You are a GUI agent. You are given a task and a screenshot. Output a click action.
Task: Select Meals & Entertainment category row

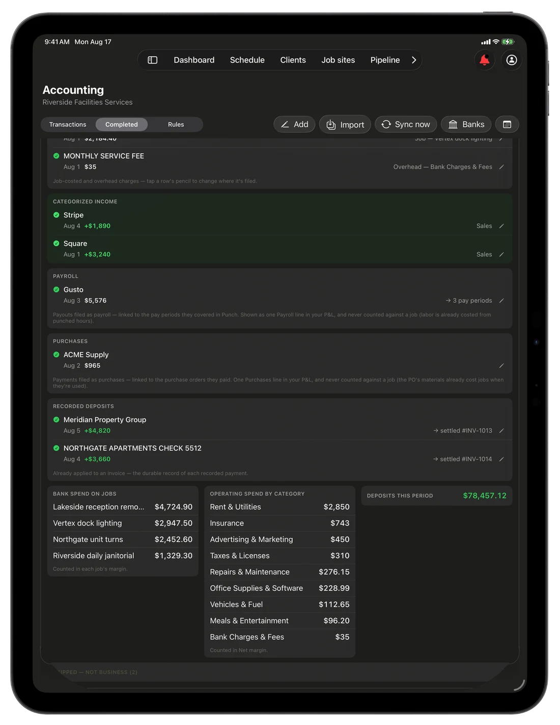tap(279, 621)
